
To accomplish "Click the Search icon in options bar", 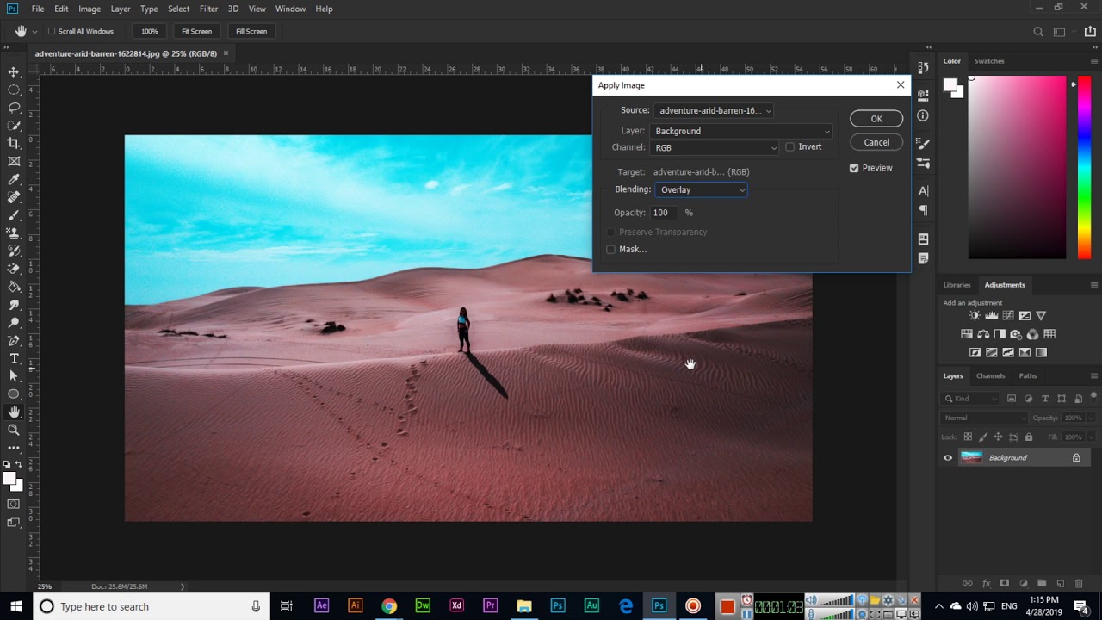I will (x=1038, y=32).
